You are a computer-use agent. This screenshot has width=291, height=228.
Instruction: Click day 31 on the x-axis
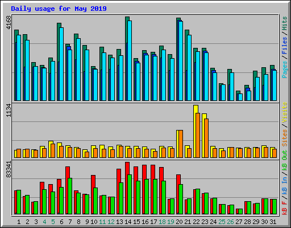273,222
